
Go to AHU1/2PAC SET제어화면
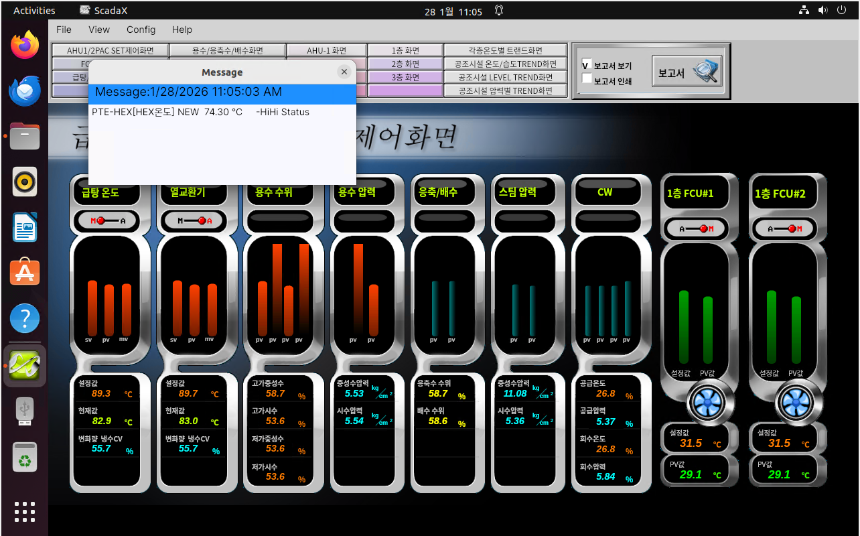tap(110, 50)
